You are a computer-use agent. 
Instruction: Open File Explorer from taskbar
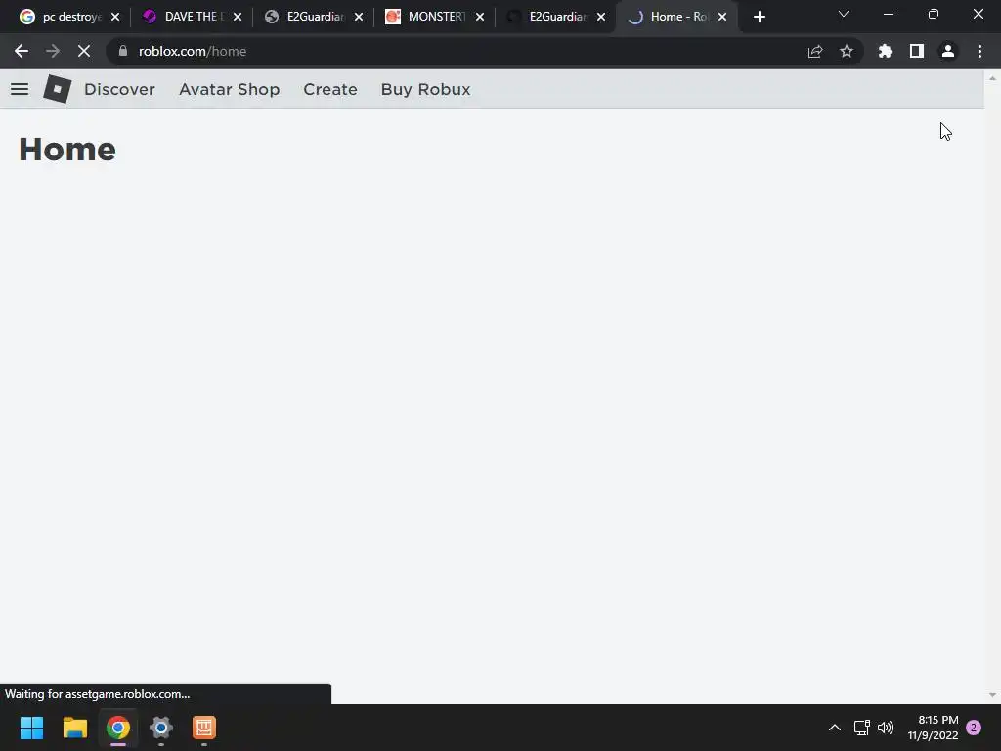pyautogui.click(x=74, y=728)
